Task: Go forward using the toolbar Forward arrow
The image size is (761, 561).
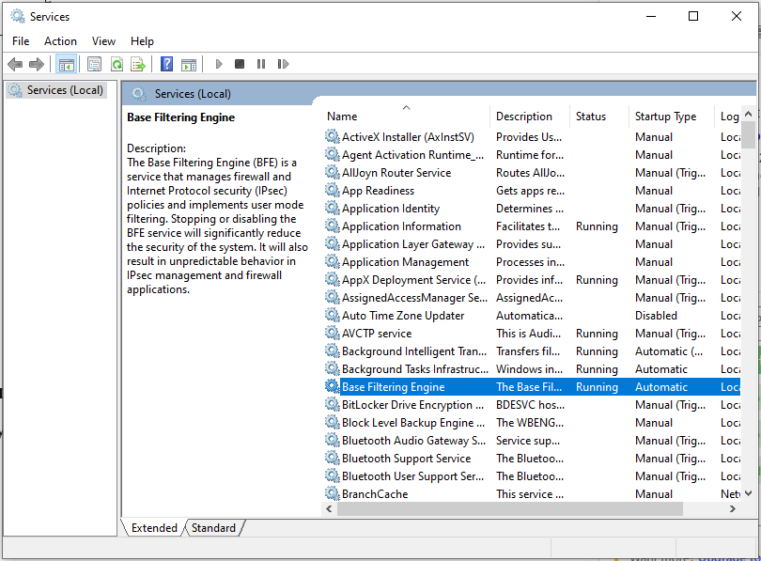Action: pos(37,64)
